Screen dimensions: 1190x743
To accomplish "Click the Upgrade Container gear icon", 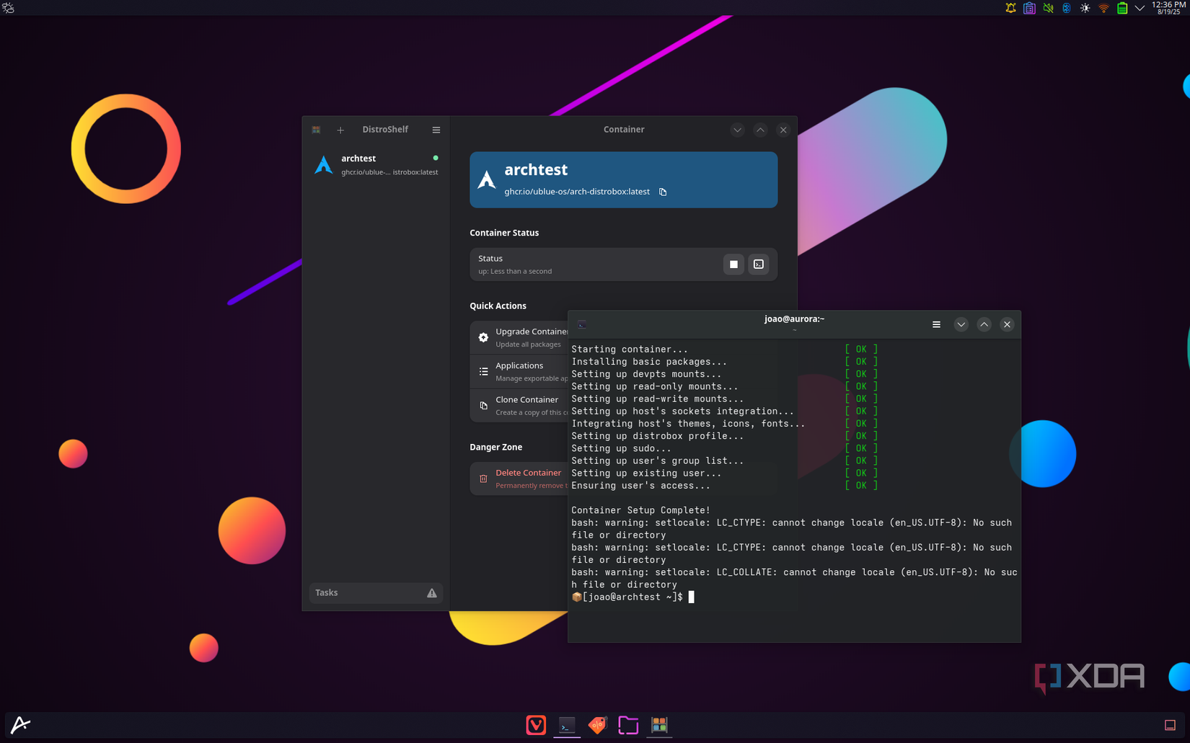I will pos(483,337).
